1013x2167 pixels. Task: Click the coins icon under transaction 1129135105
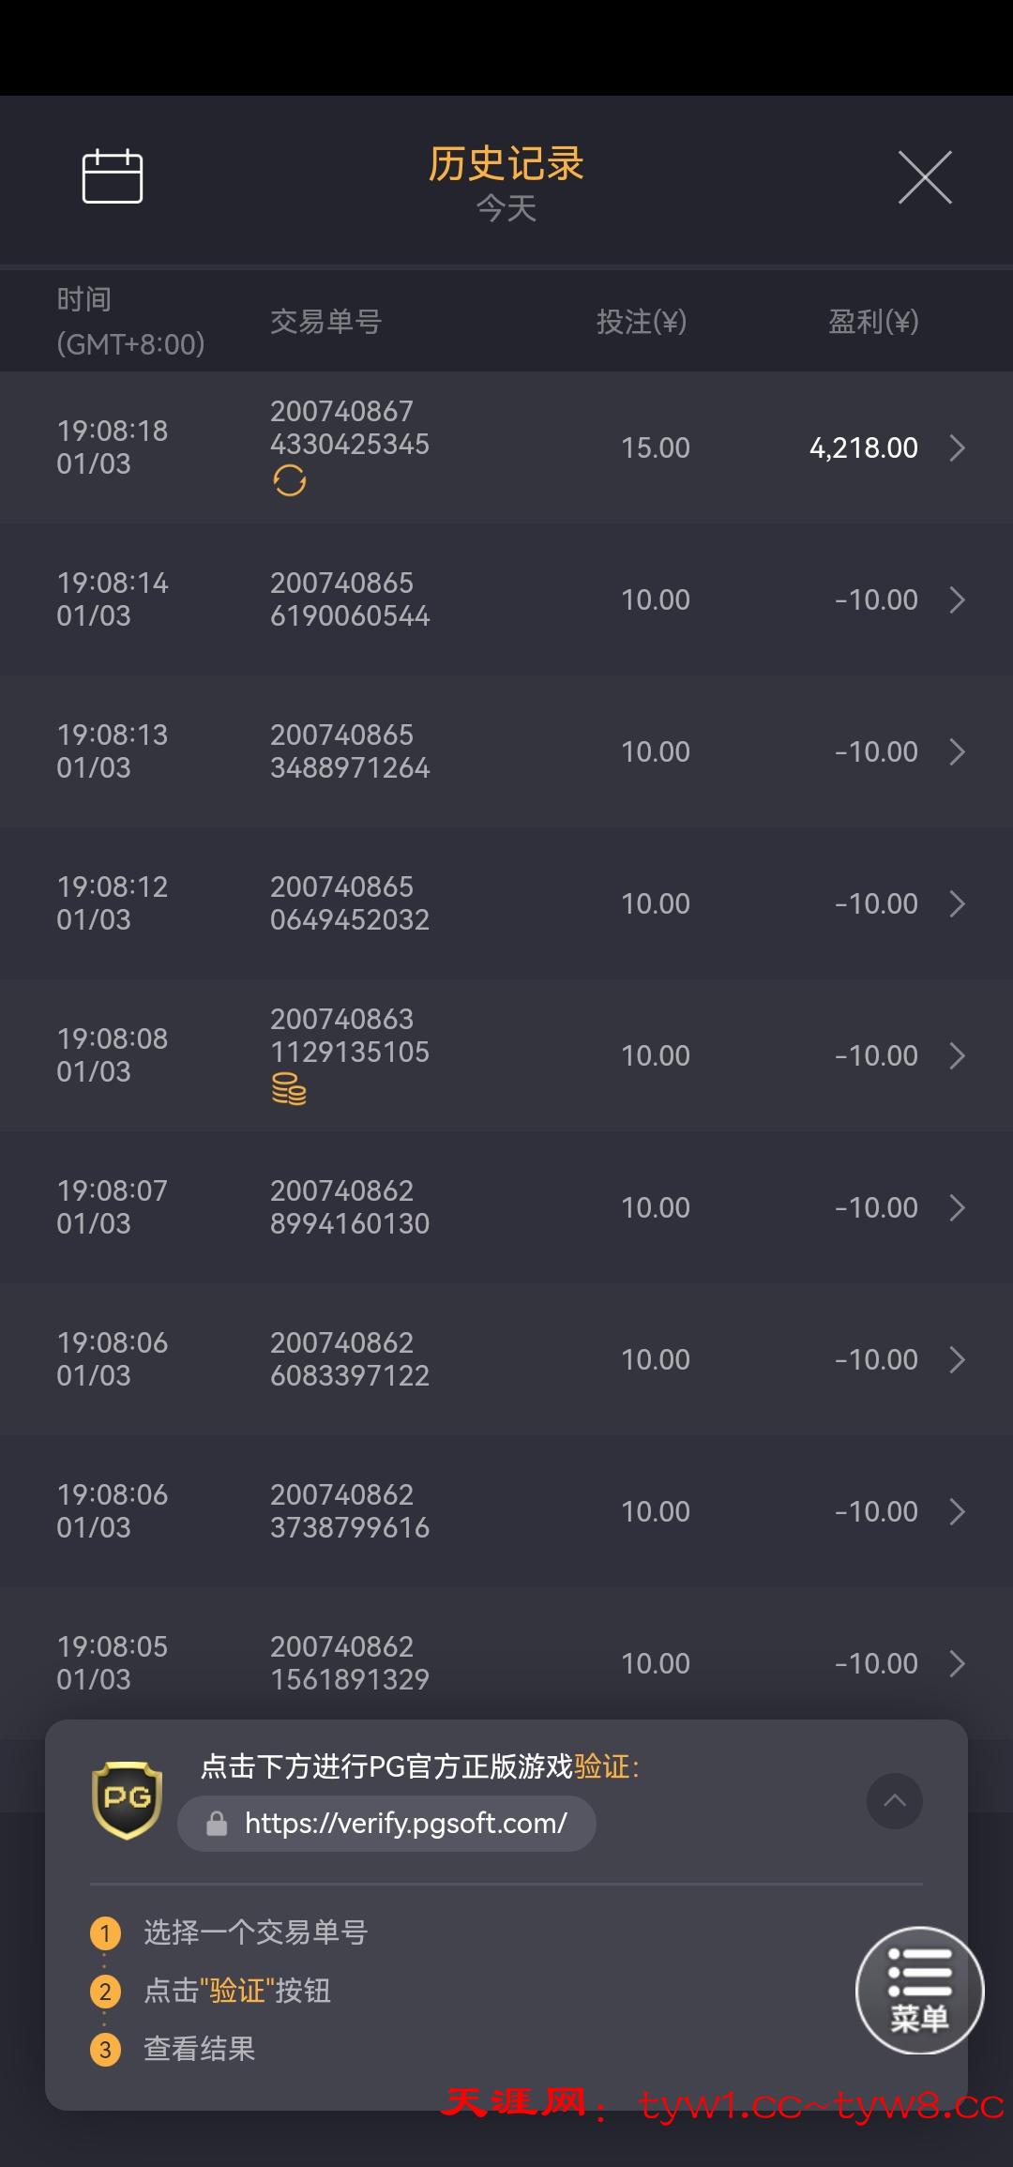click(289, 1089)
